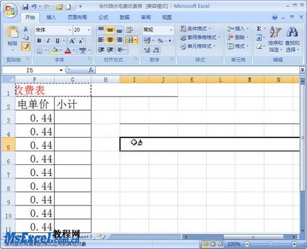Image resolution: width=307 pixels, height=249 pixels.
Task: Open the Name Box dropdown arrow
Action: tap(61, 70)
